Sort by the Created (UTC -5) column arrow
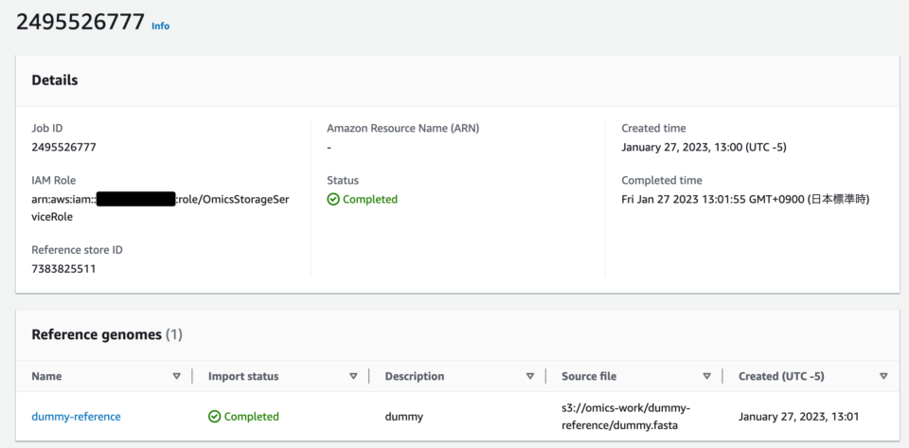Screen dimensions: 909x448 [883, 376]
